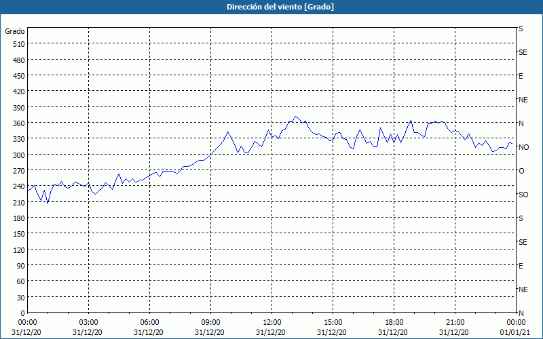Click the 'Grado' axis unit label

point(15,31)
